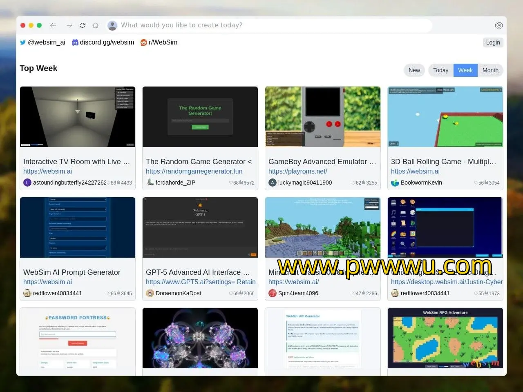The image size is (523, 392).
Task: Visit the r/WebSim Reddit link
Action: click(159, 42)
